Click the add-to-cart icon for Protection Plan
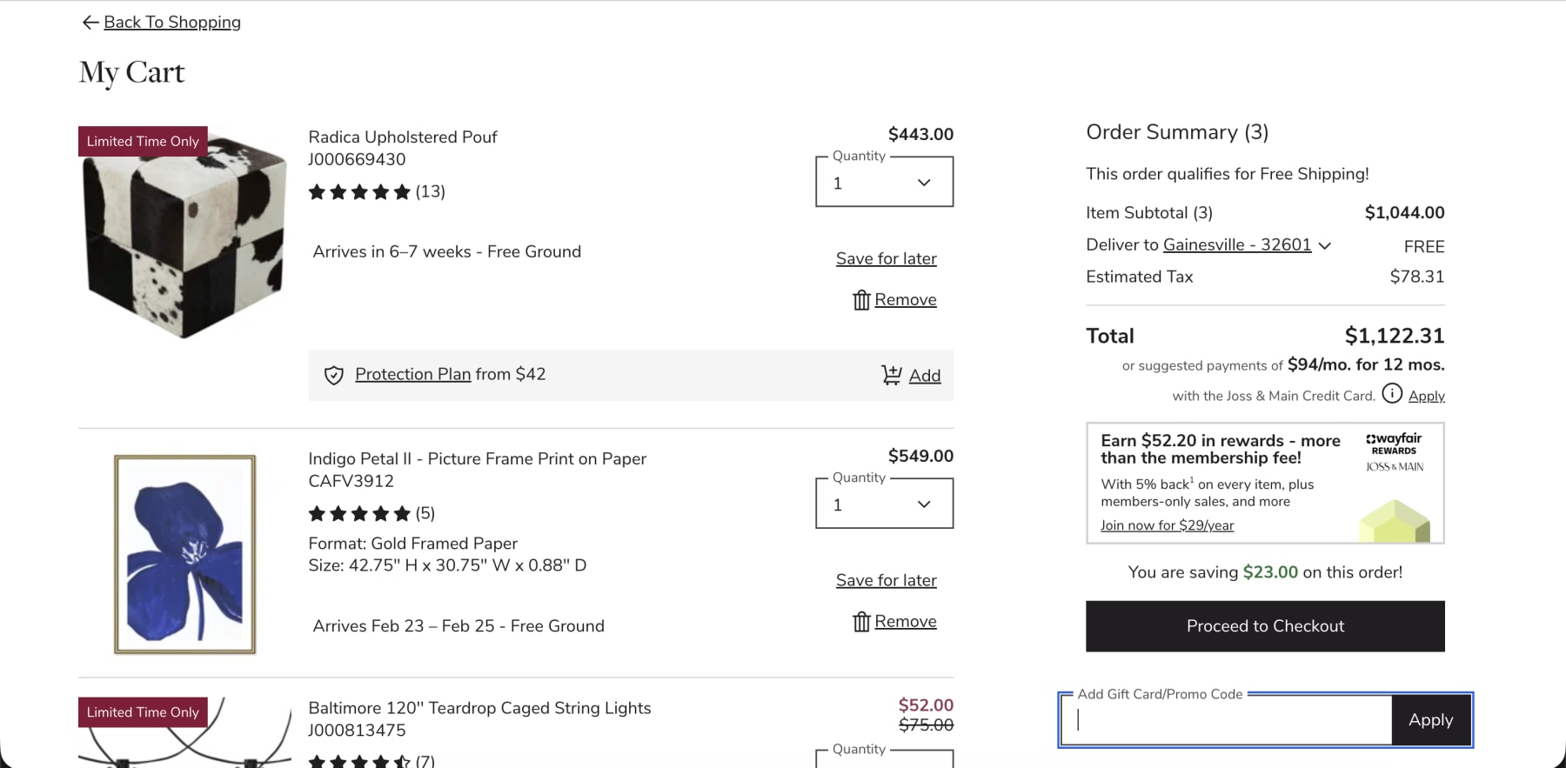This screenshot has width=1566, height=768. click(x=891, y=375)
